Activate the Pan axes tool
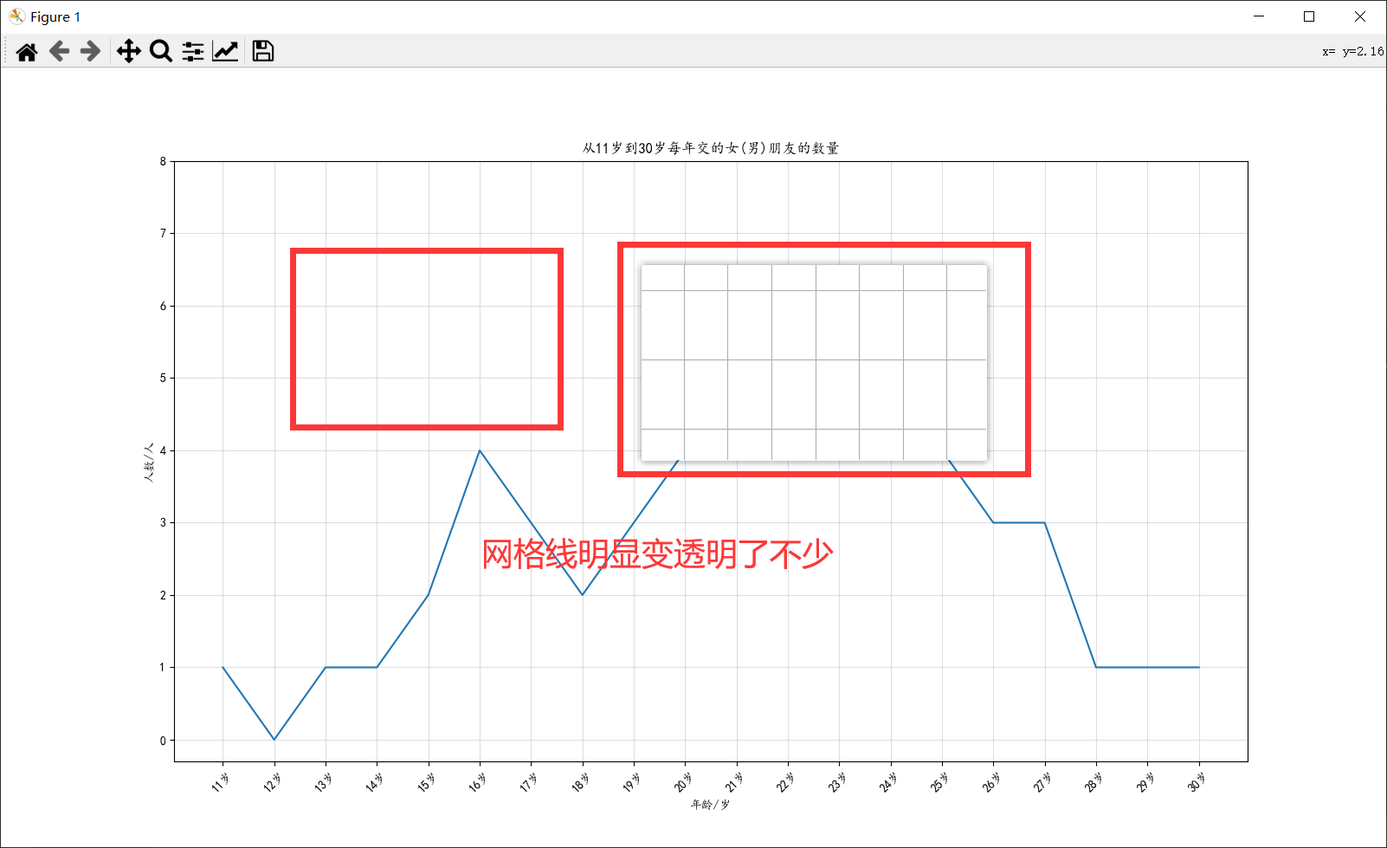The width and height of the screenshot is (1387, 848). (x=129, y=52)
